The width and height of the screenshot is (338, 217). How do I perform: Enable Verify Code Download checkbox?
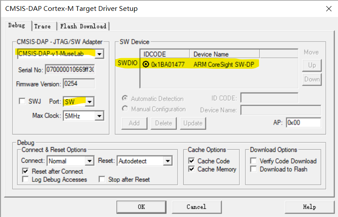tap(254, 161)
